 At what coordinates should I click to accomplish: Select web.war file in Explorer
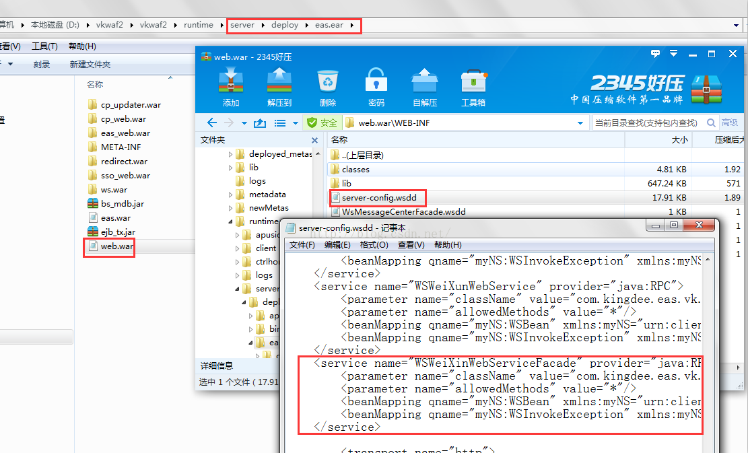(110, 246)
